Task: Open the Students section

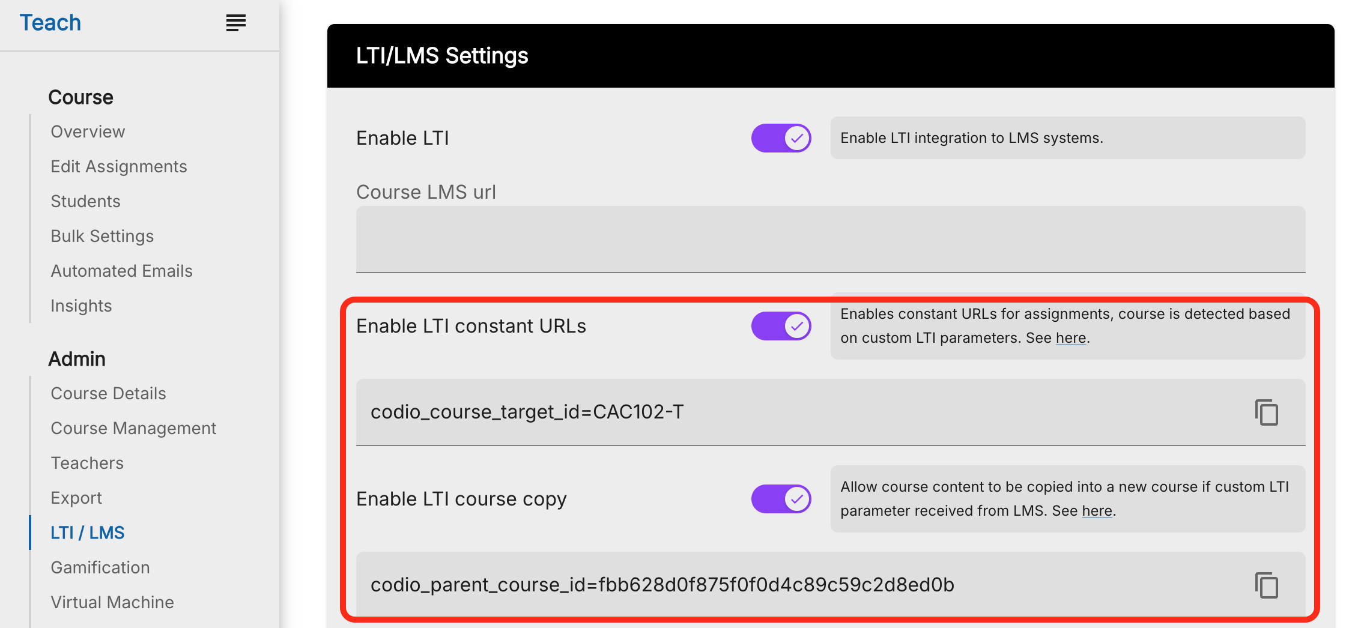Action: pyautogui.click(x=85, y=201)
